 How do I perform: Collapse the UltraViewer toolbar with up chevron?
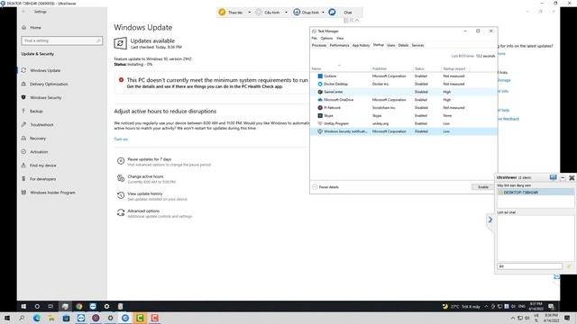[357, 20]
